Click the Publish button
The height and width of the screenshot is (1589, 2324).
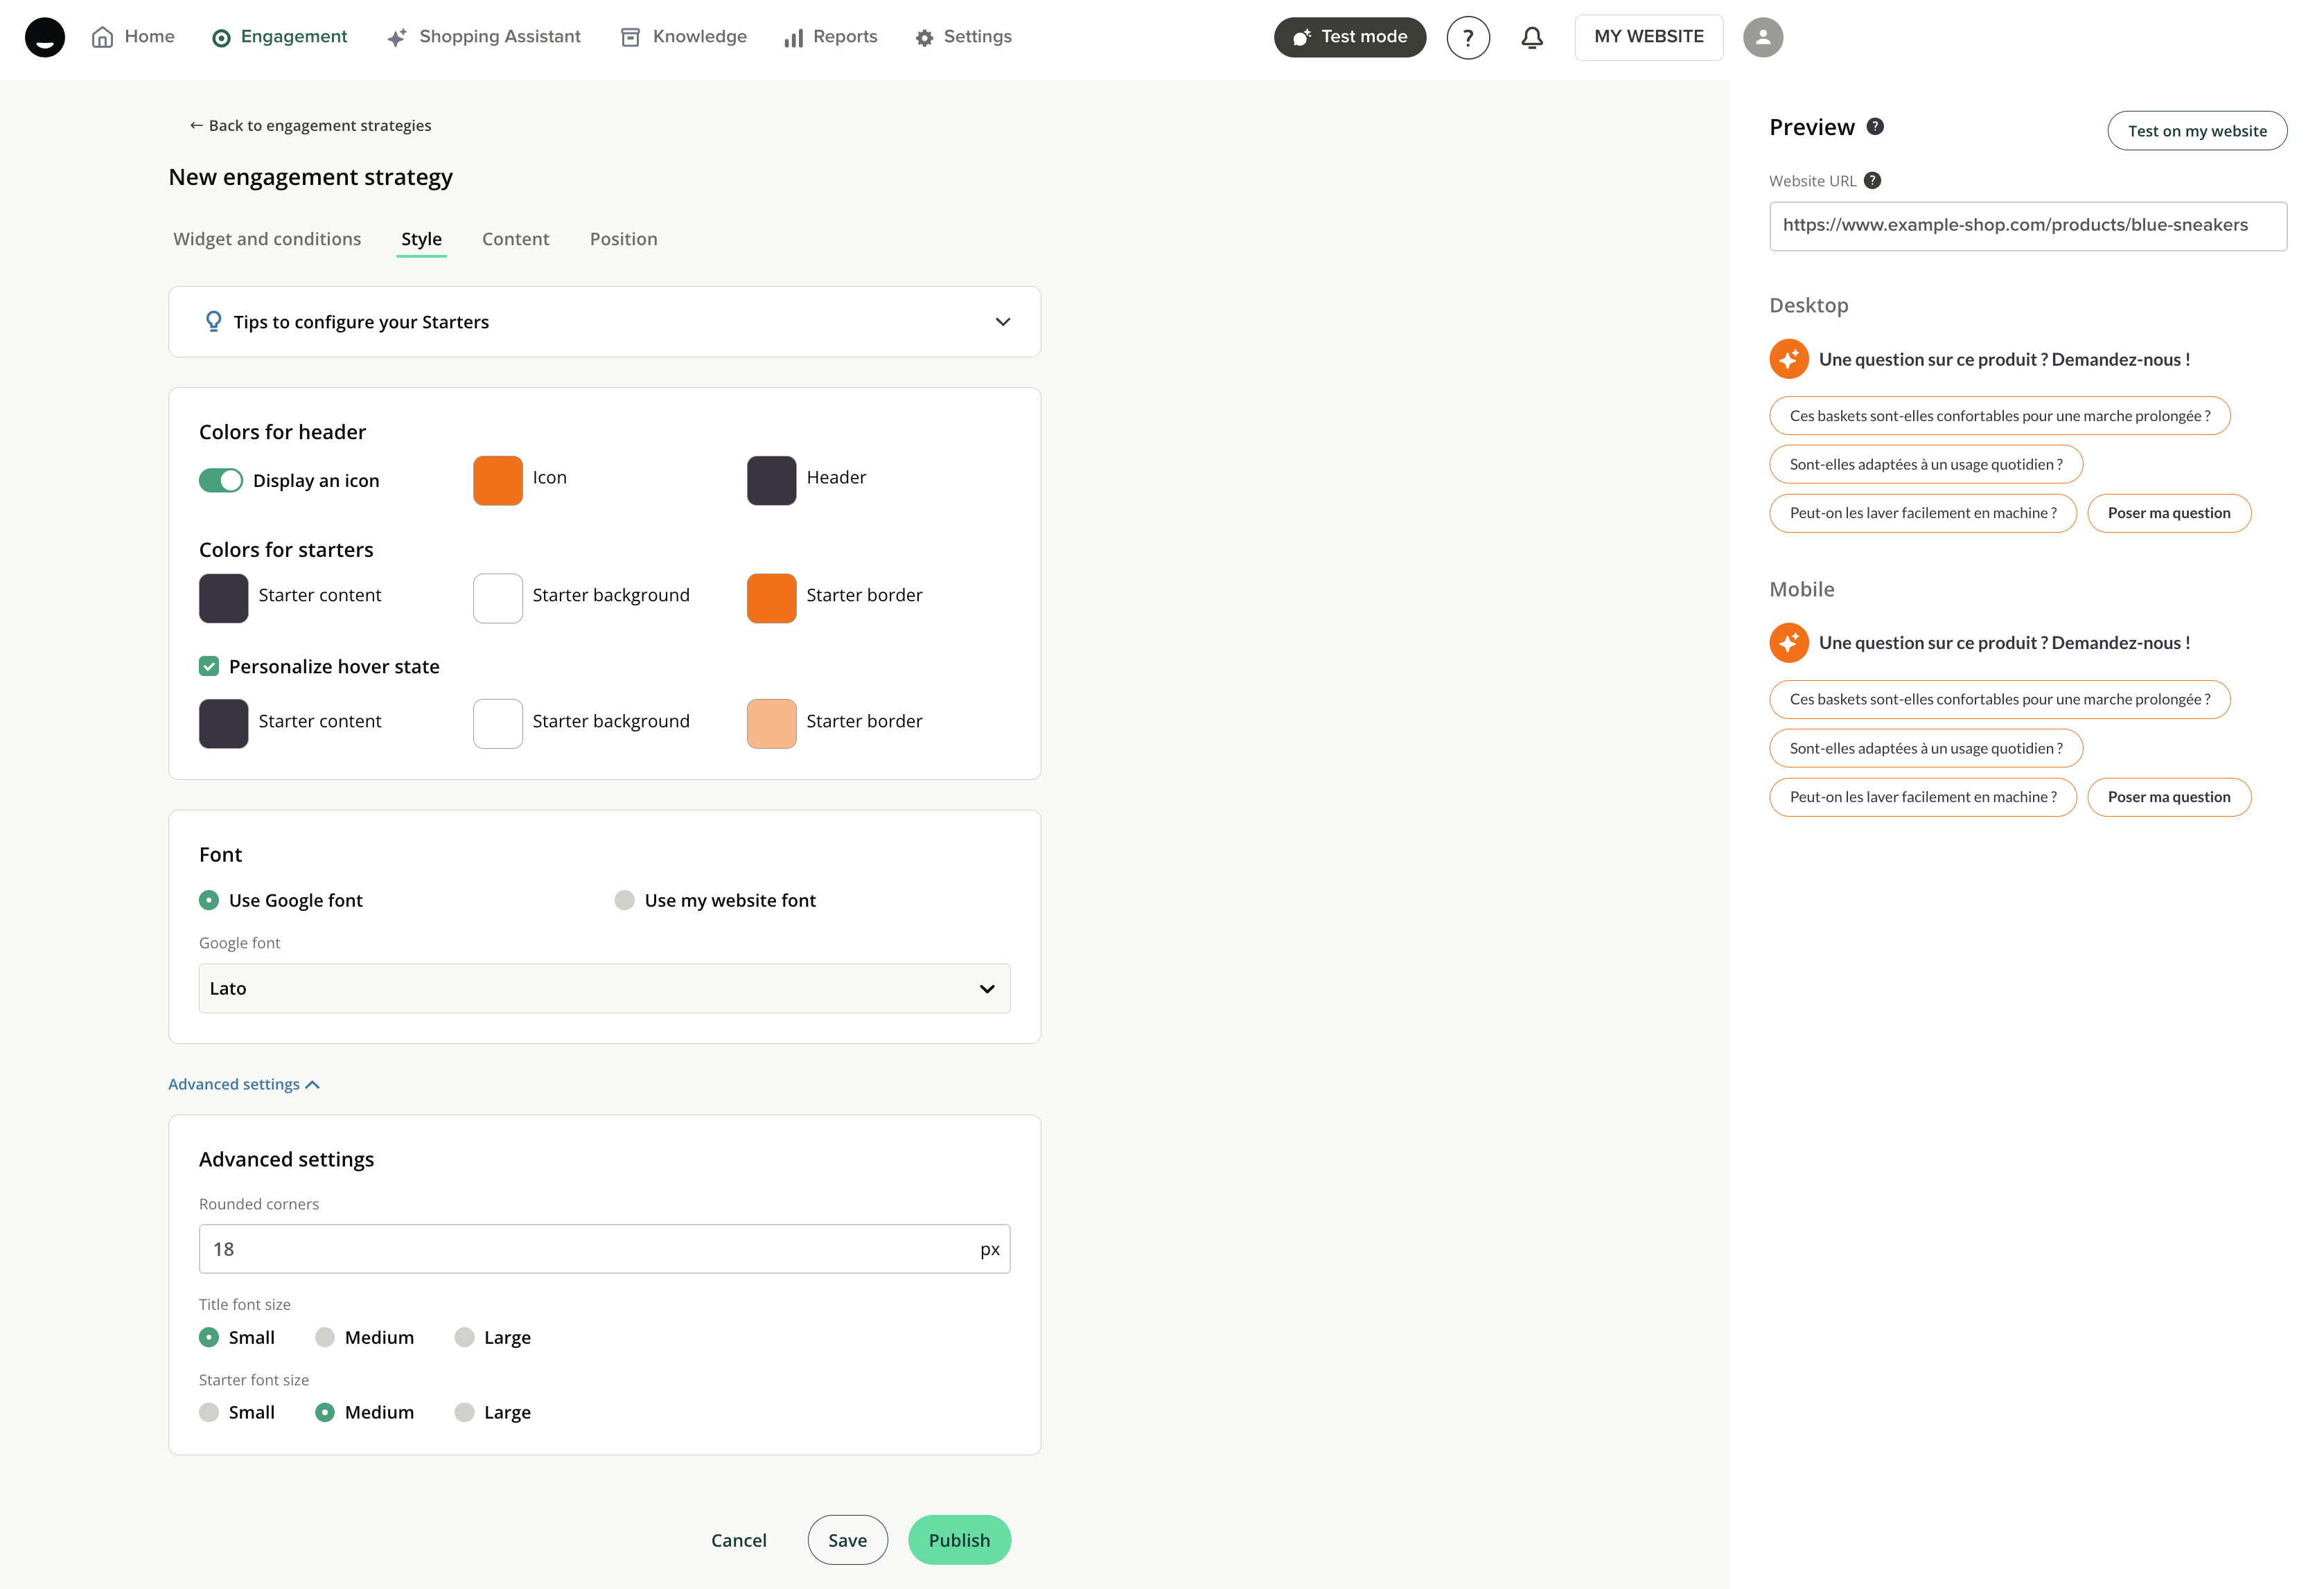click(959, 1540)
